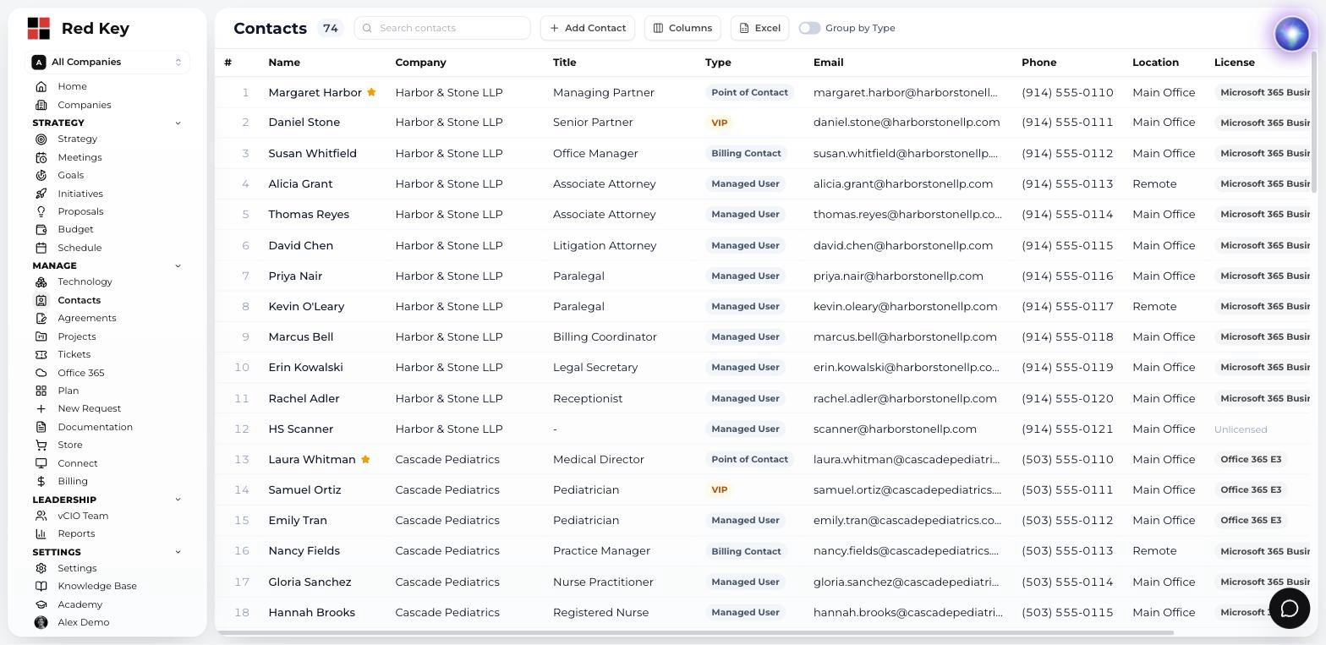
Task: Collapse the LEADERSHIP section chevron
Action: 178,500
